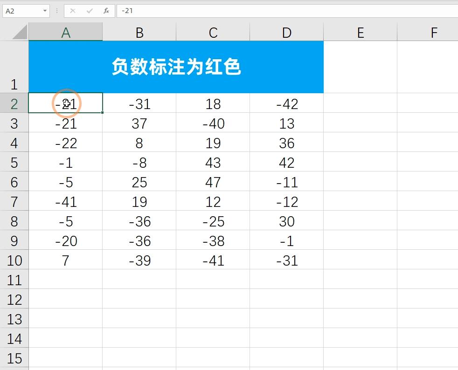Screen dimensions: 458x370
Task: Click the Select All triangle above row headers
Action: click(x=15, y=32)
